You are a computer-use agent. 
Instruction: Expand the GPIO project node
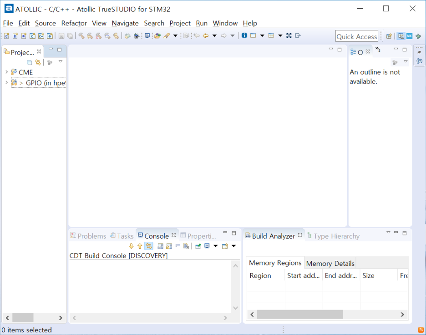tap(6, 82)
